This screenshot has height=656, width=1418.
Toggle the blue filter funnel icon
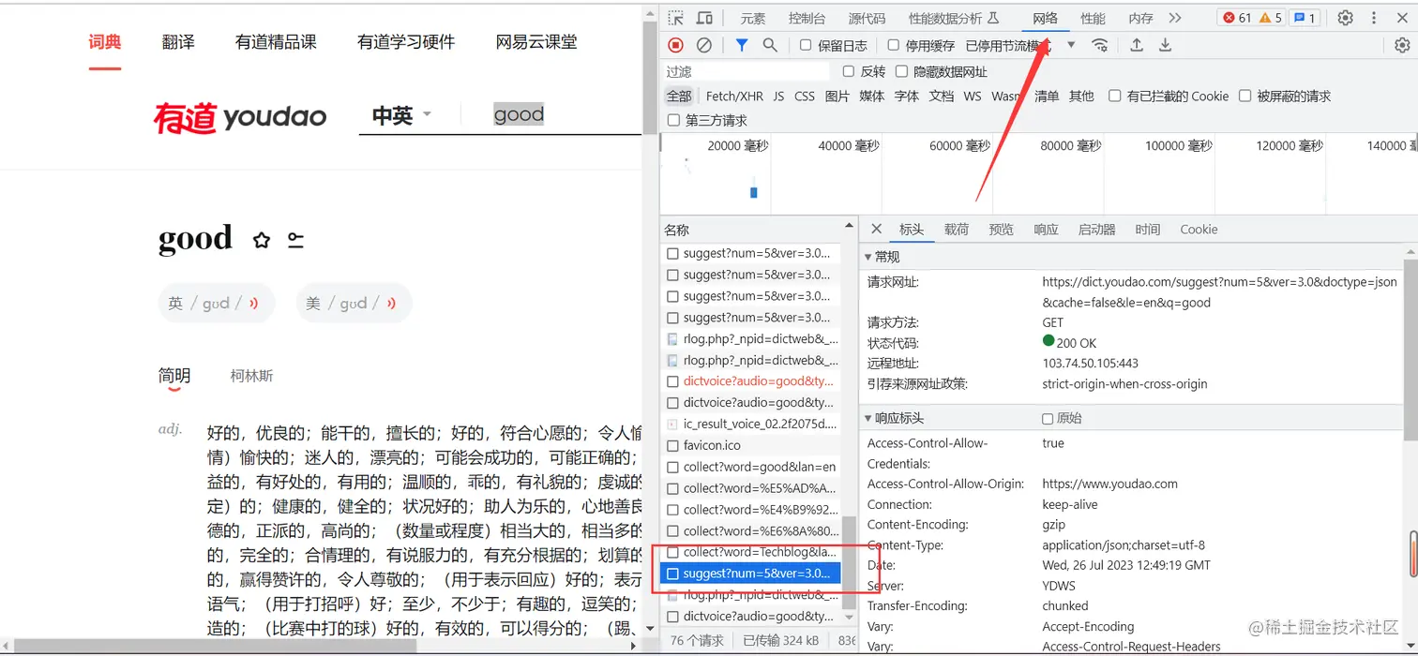(741, 45)
